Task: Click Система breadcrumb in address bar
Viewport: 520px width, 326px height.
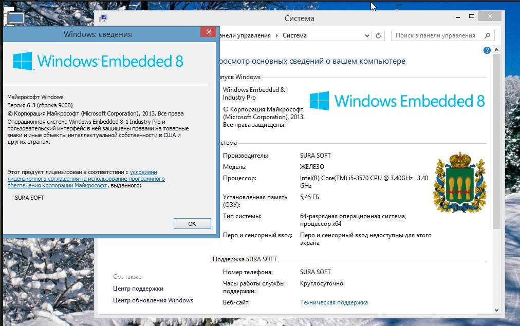Action: tap(294, 35)
